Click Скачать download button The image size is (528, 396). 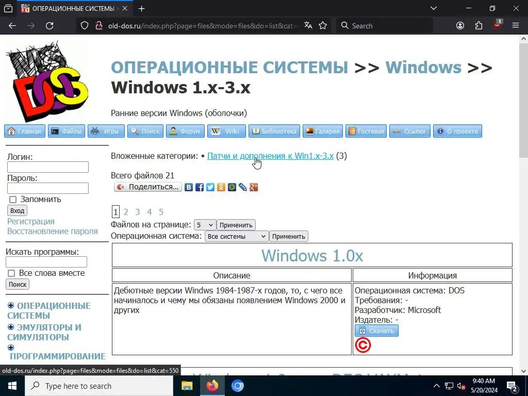point(376,331)
